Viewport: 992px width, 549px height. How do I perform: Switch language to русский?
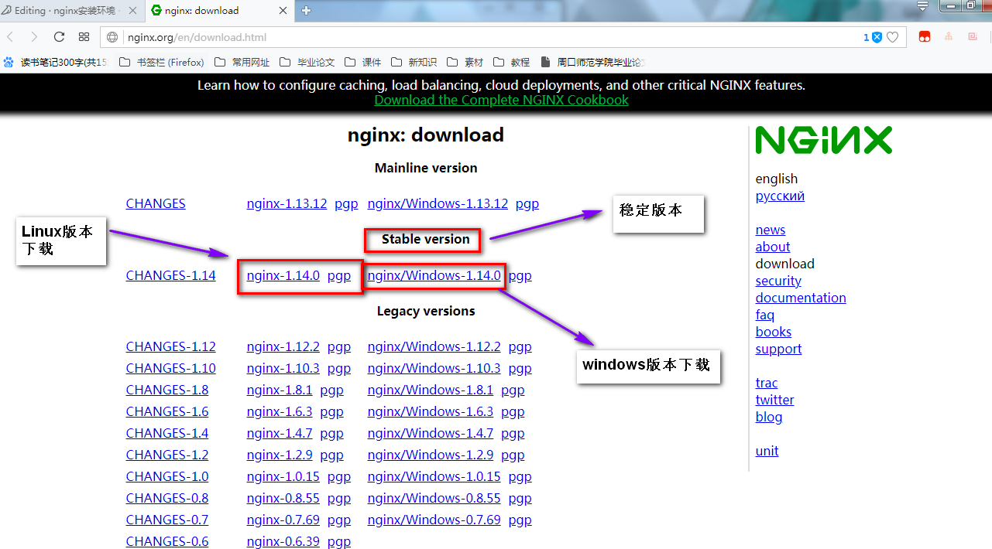[780, 196]
